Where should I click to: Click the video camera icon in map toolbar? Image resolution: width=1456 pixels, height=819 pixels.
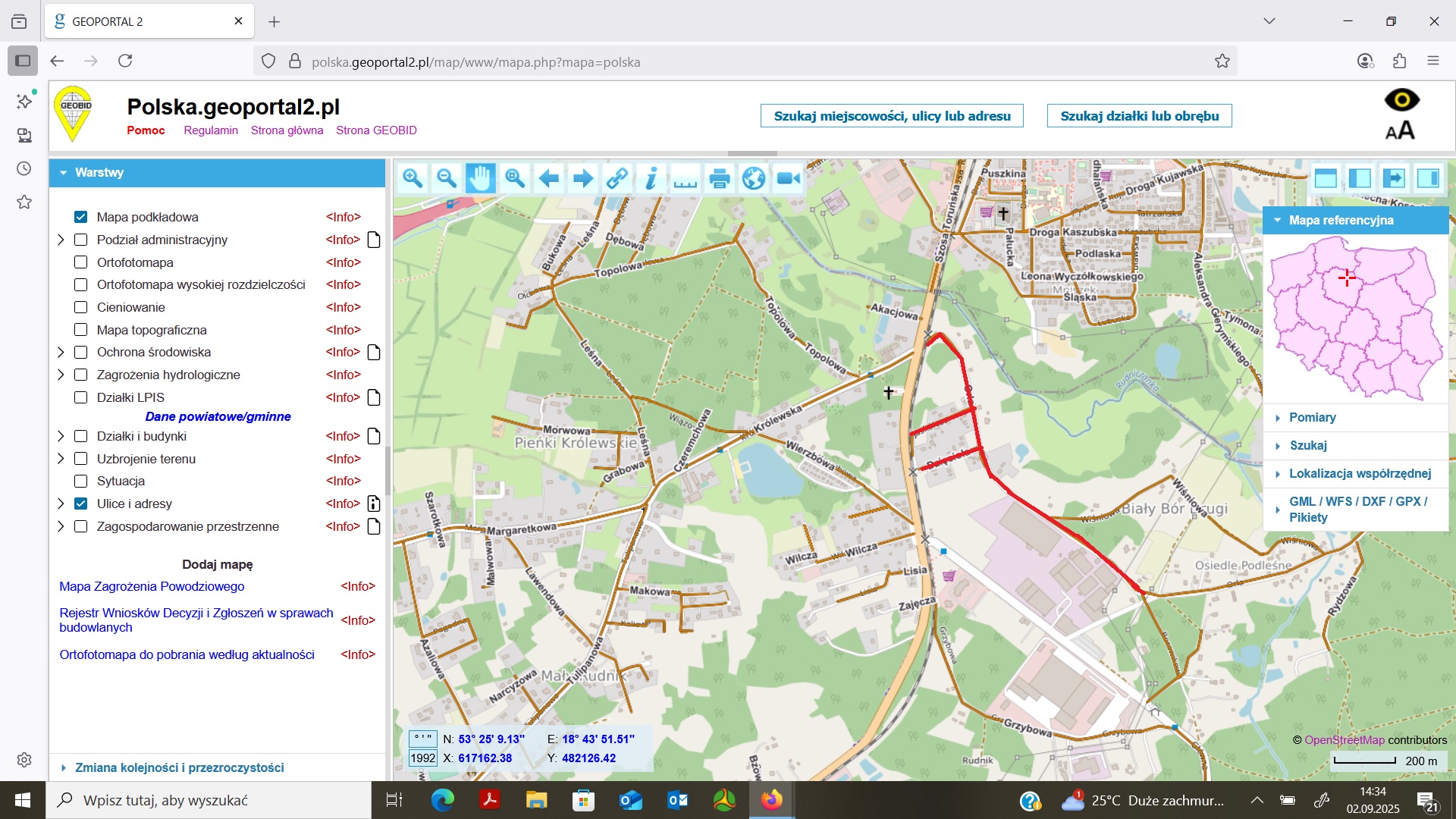click(x=789, y=178)
